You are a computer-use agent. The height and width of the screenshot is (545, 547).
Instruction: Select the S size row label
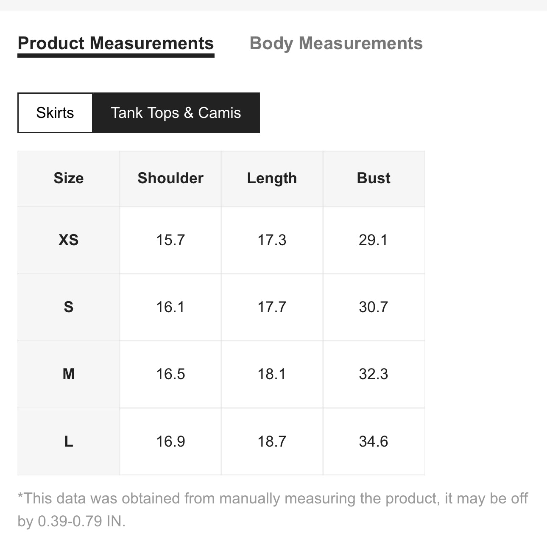(69, 307)
